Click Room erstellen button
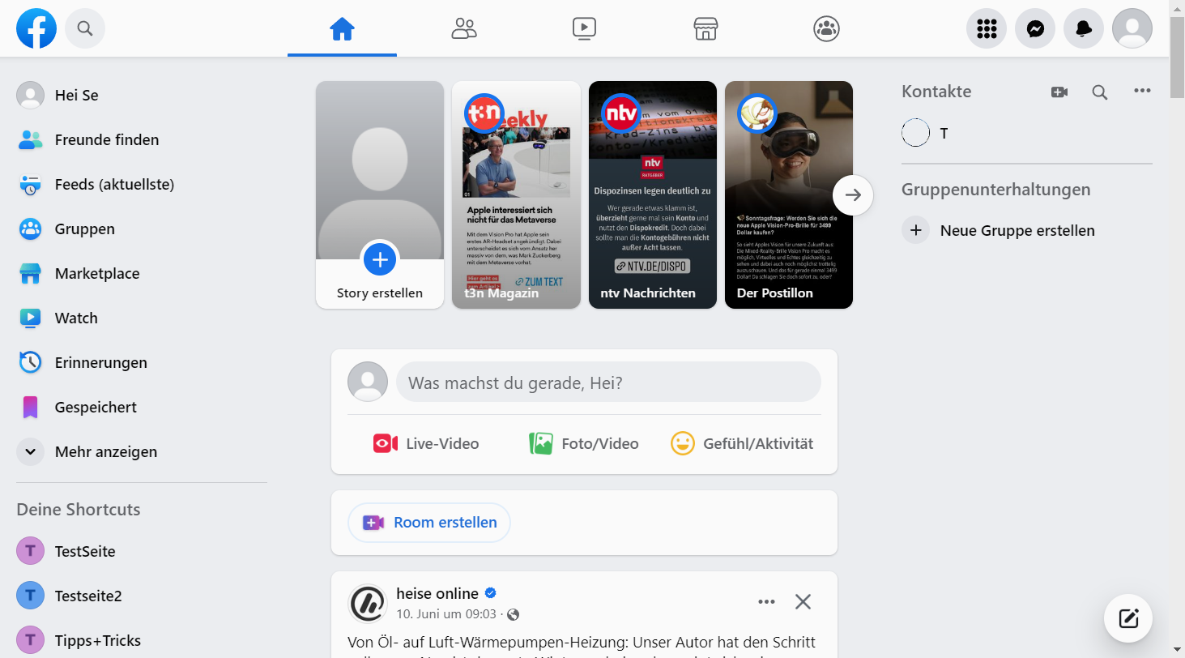Screen dimensions: 1185x658 click(429, 523)
